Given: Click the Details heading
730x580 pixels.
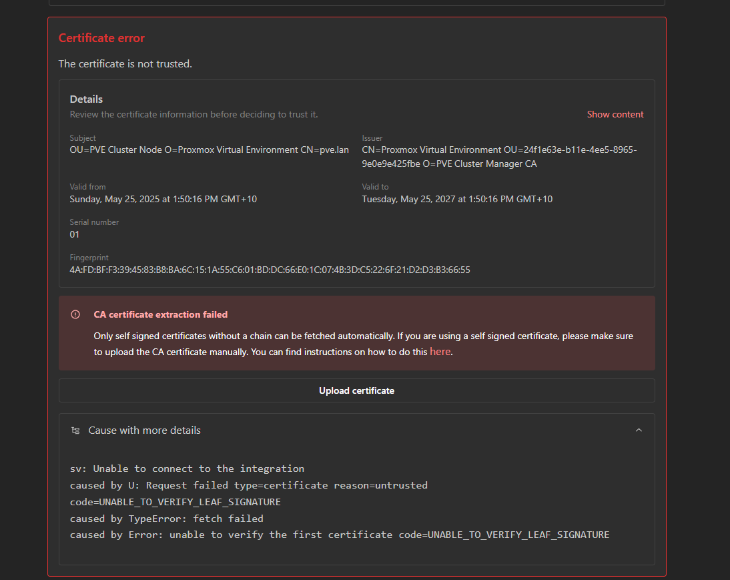Looking at the screenshot, I should [x=86, y=99].
